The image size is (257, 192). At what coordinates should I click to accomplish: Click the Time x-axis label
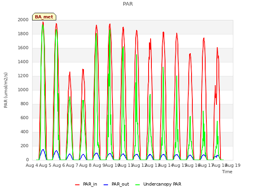(227, 172)
